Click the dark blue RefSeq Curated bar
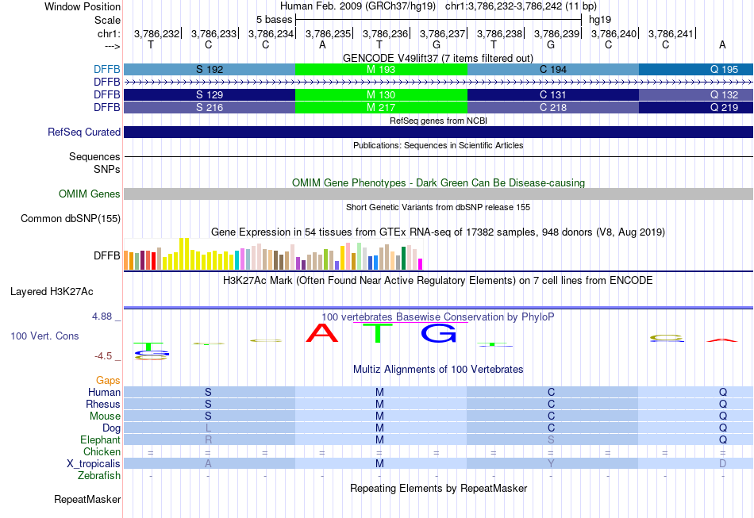The width and height of the screenshot is (754, 518). click(x=439, y=132)
